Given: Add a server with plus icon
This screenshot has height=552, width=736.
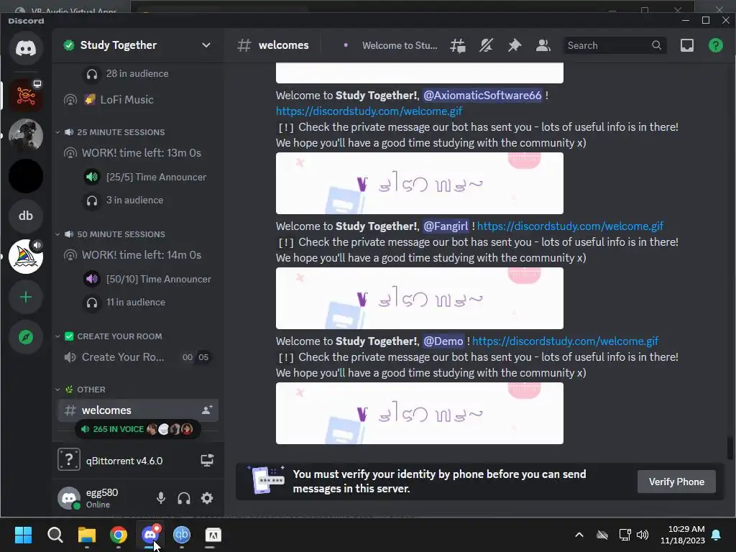Looking at the screenshot, I should click(x=26, y=297).
